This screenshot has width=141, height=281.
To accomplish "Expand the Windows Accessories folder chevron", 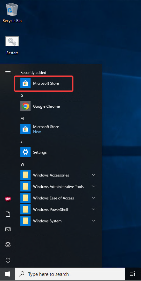I will coord(93,175).
